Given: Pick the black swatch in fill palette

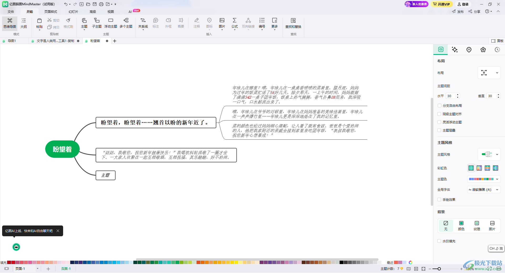Looking at the screenshot, I should pos(342,262).
